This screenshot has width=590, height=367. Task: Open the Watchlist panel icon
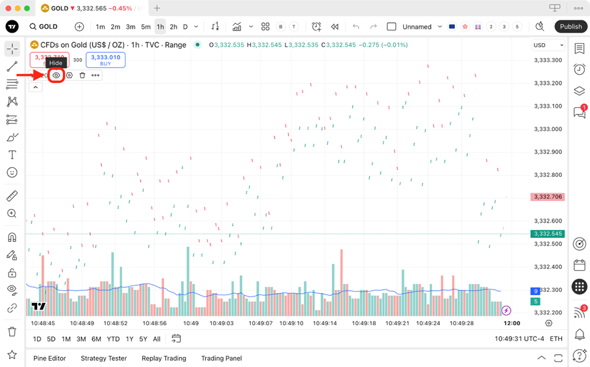pyautogui.click(x=580, y=48)
